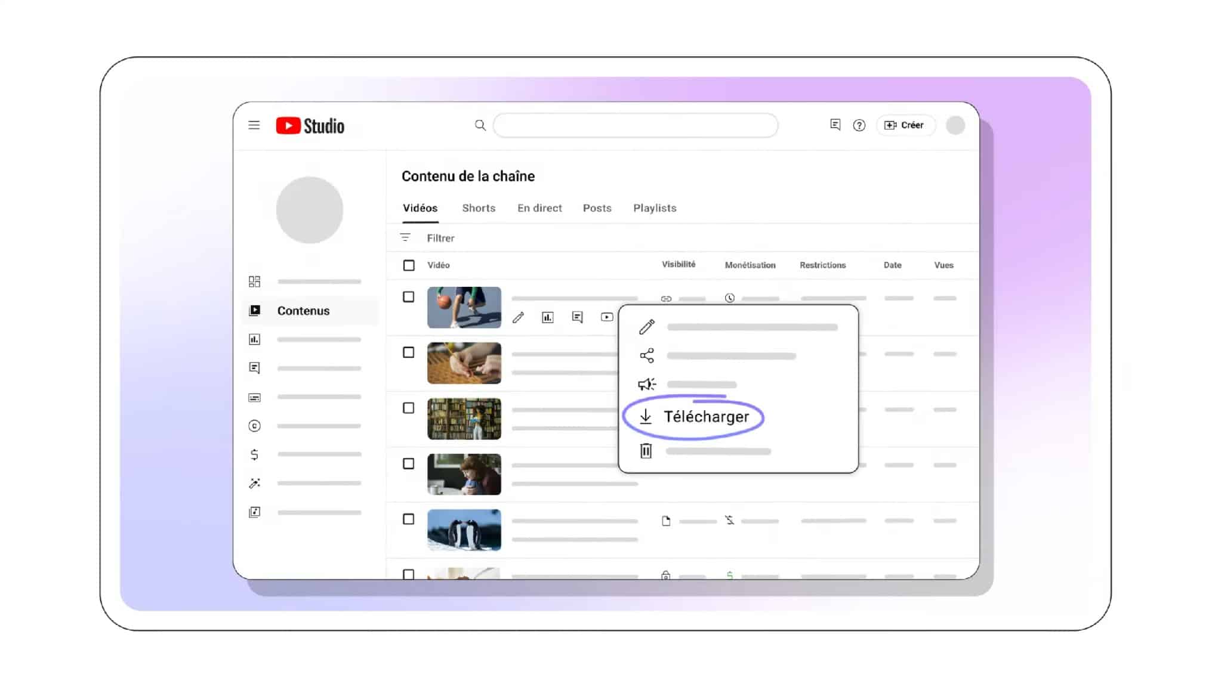Open the hamburger menu next to Studio logo
1212x681 pixels.
click(254, 125)
